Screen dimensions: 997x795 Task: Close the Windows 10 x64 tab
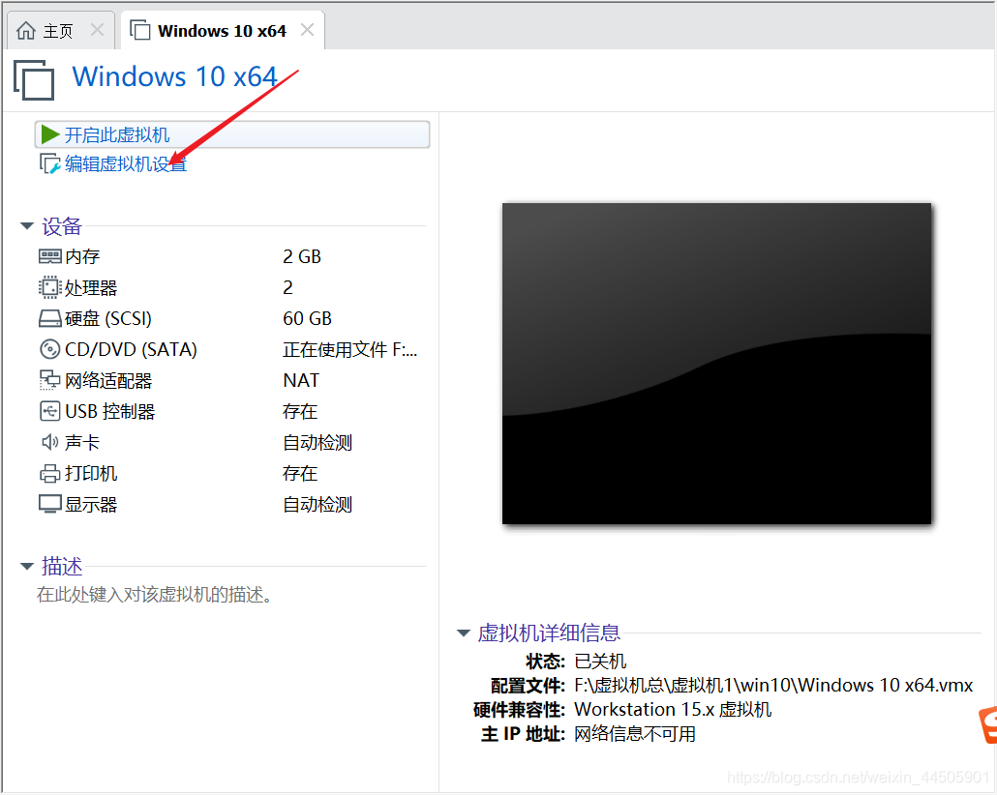(x=307, y=30)
